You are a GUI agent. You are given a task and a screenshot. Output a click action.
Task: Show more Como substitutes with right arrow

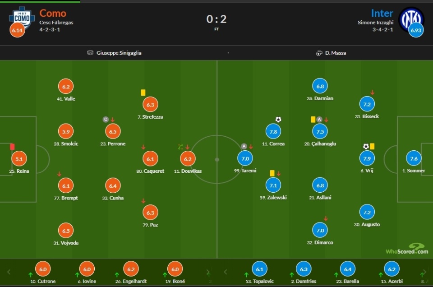(208, 272)
